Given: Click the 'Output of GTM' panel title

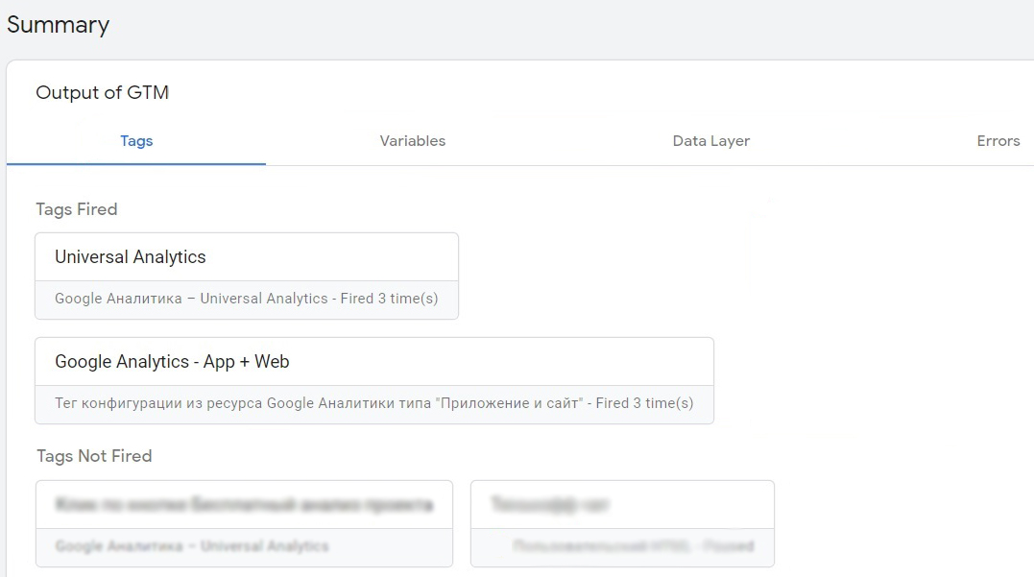Looking at the screenshot, I should click(102, 93).
